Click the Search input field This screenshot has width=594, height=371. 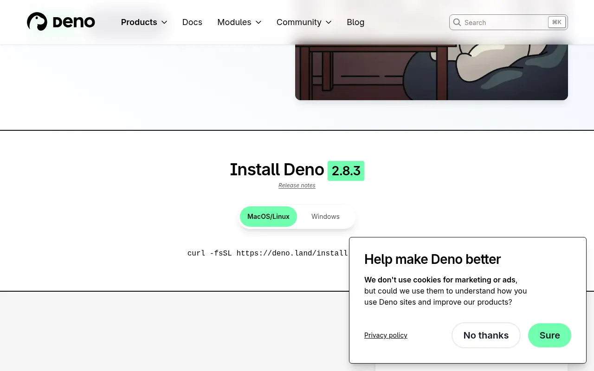pos(508,22)
